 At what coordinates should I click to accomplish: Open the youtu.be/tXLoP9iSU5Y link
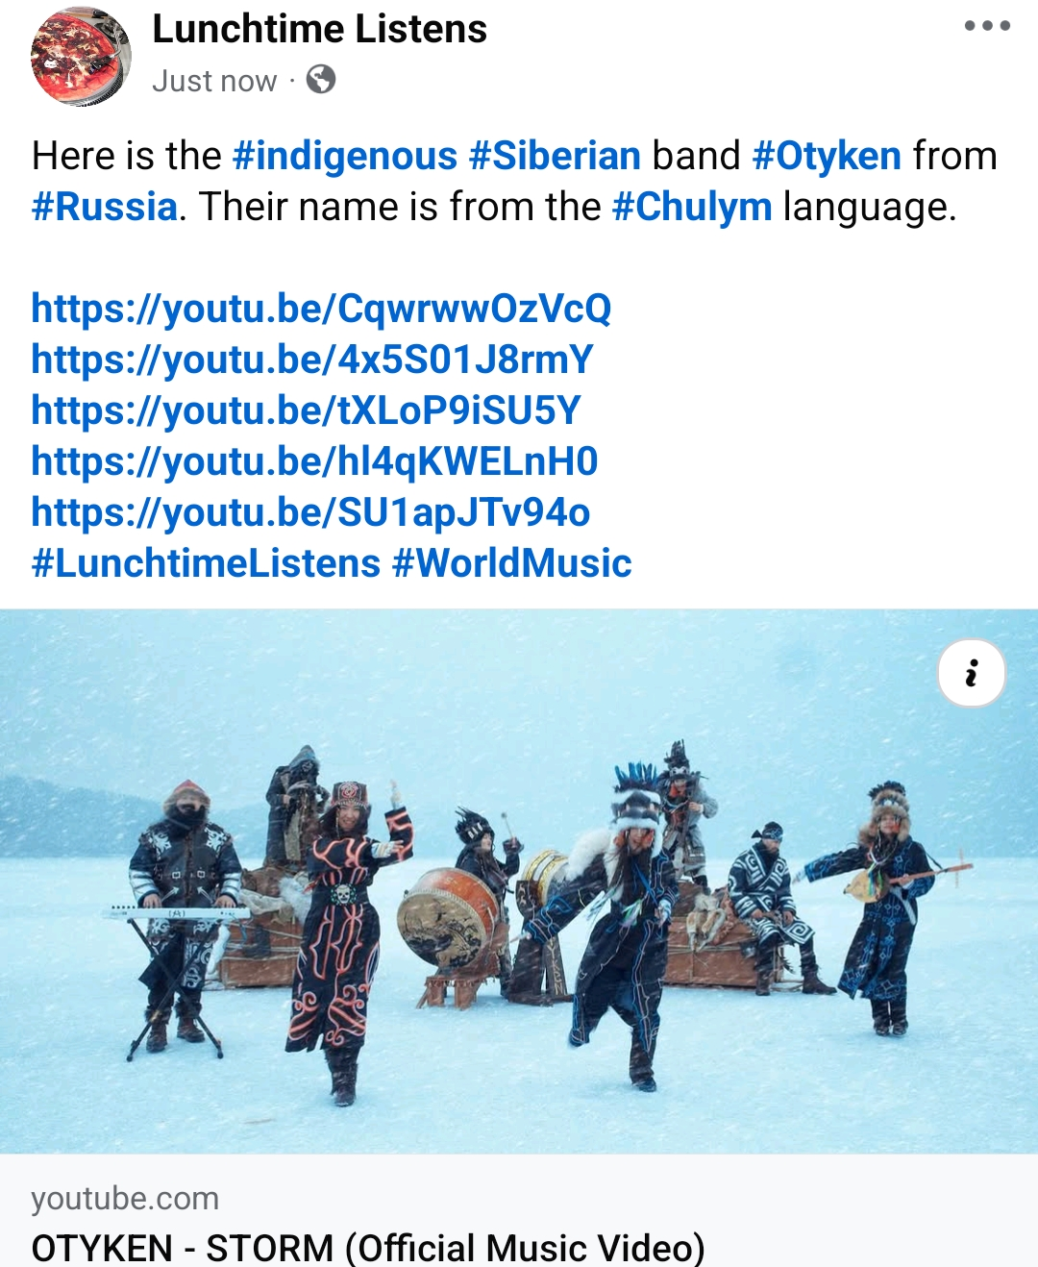click(x=306, y=410)
